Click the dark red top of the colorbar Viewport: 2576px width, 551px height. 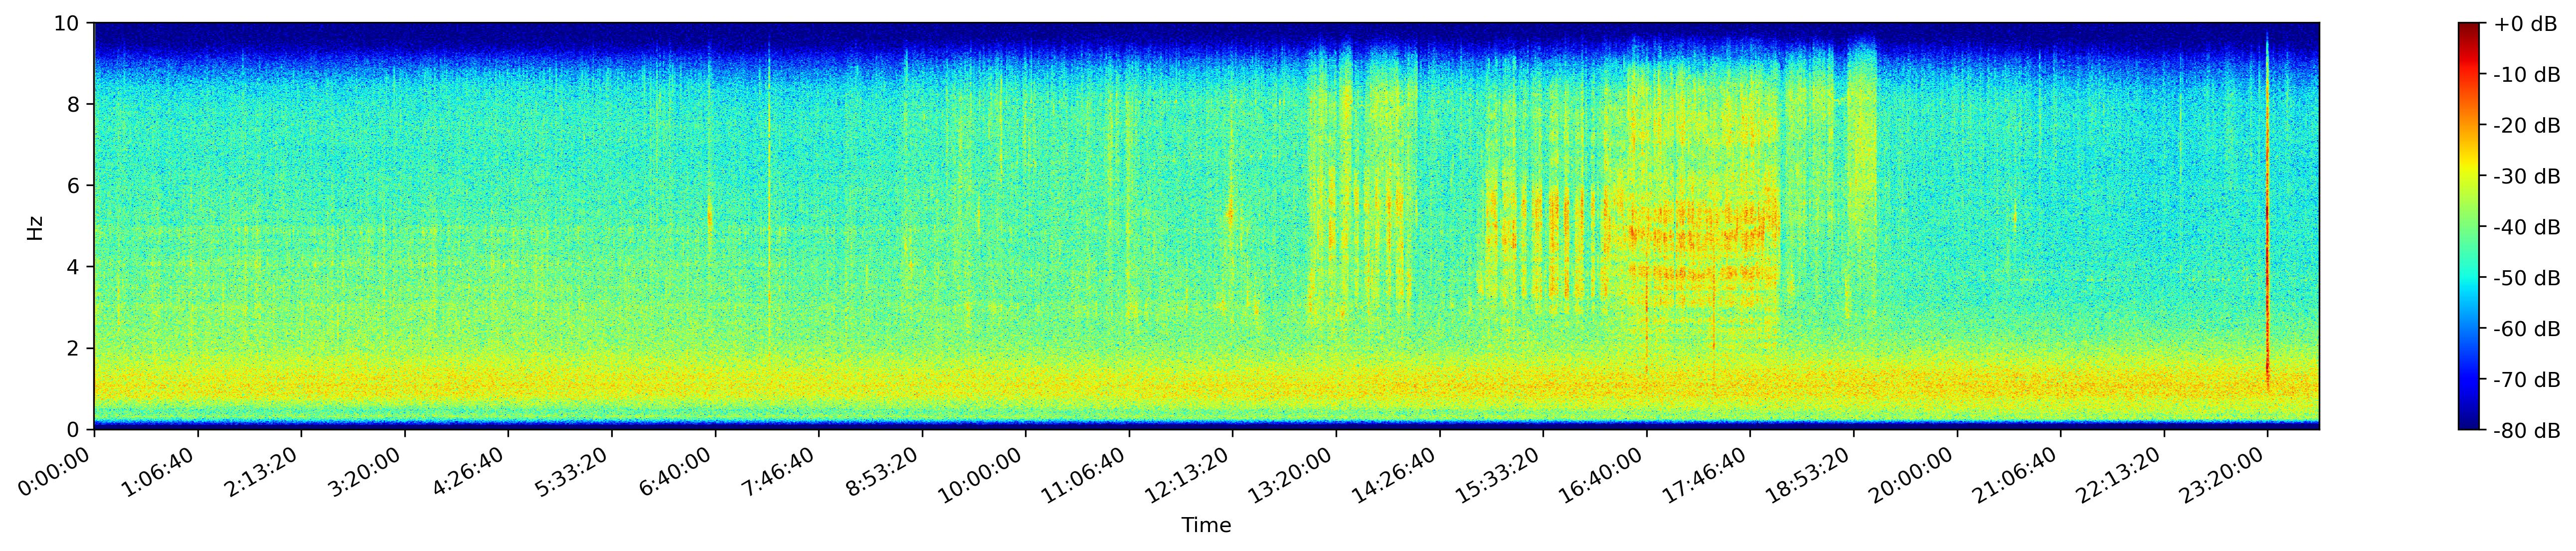[x=2469, y=27]
